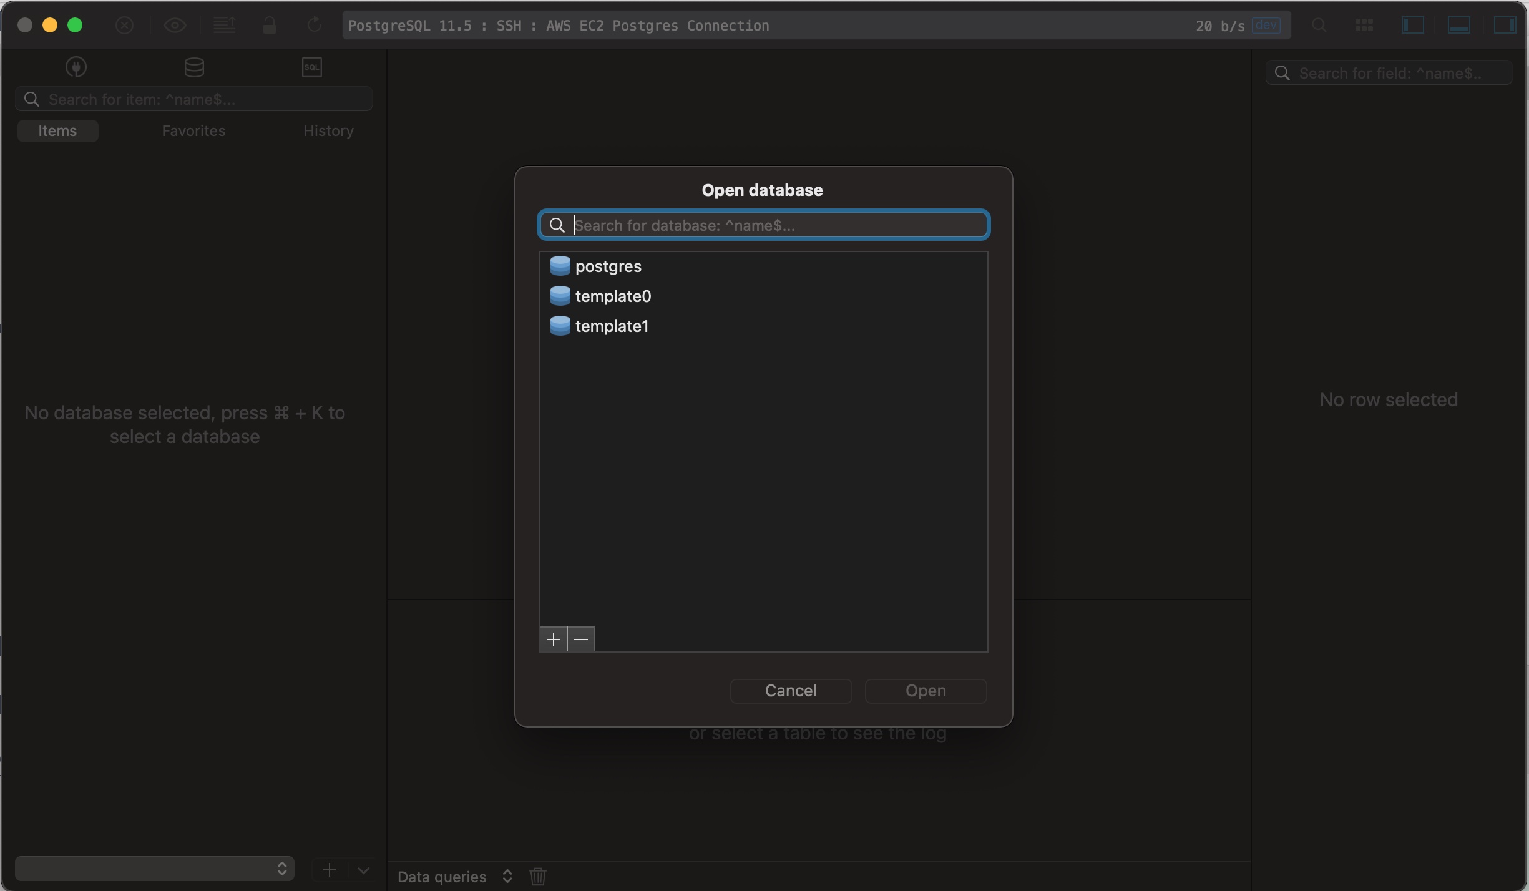Click the refresh icon in toolbar

(x=315, y=26)
